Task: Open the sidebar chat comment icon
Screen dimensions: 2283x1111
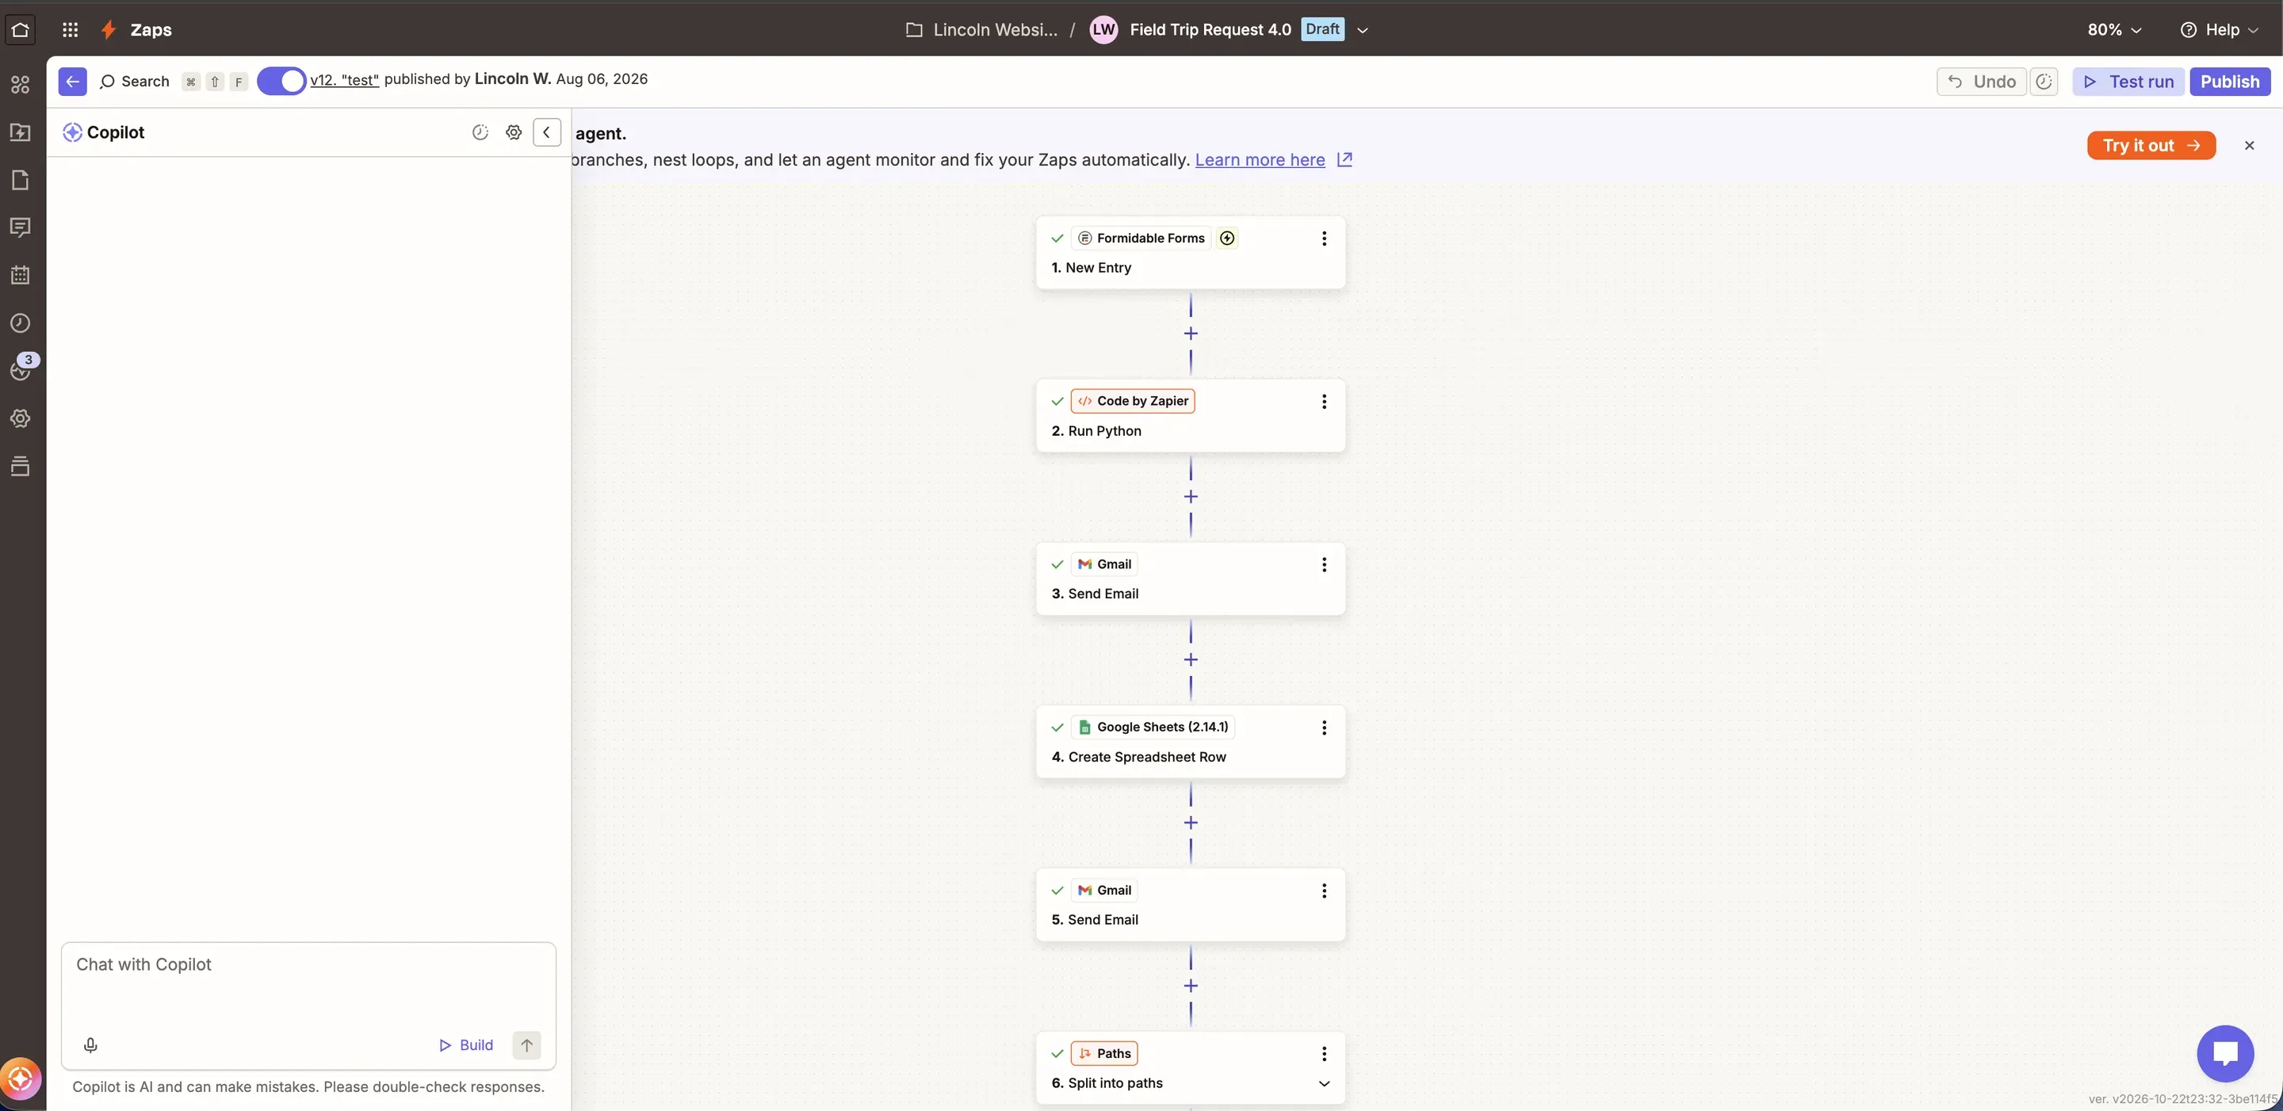Action: [21, 227]
